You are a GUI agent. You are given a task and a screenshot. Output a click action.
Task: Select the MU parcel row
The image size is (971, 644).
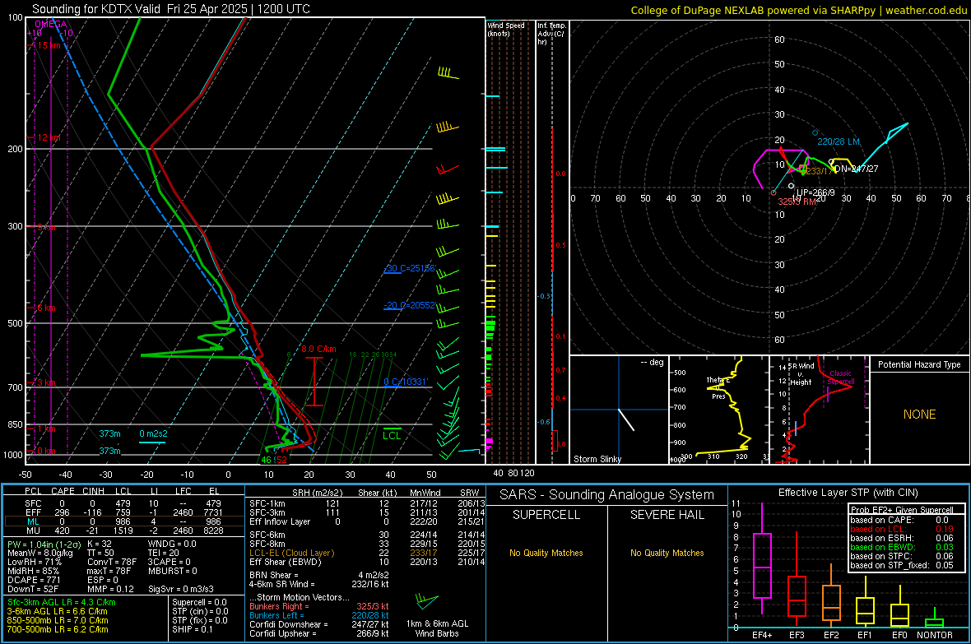123,530
